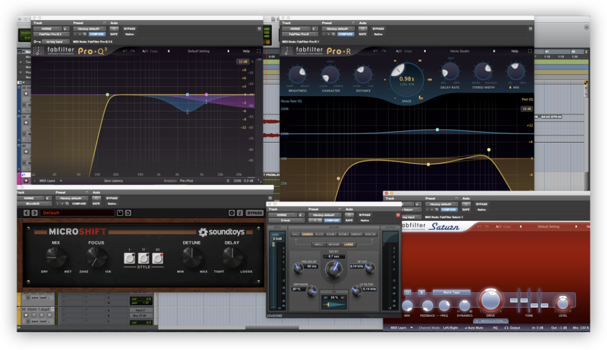Open factory default preset menu in Pro-R
The width and height of the screenshot is (607, 350).
click(x=337, y=28)
